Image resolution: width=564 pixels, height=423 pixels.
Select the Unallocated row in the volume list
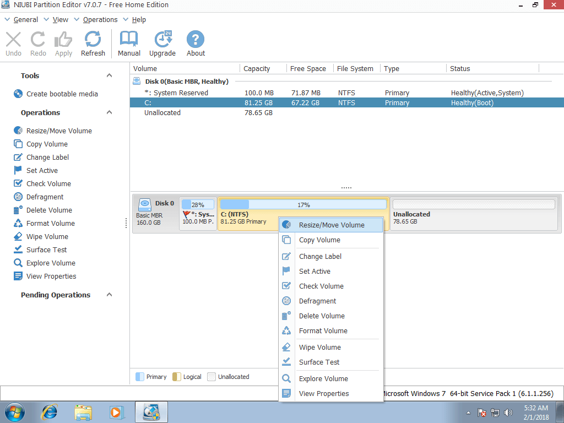[347, 112]
